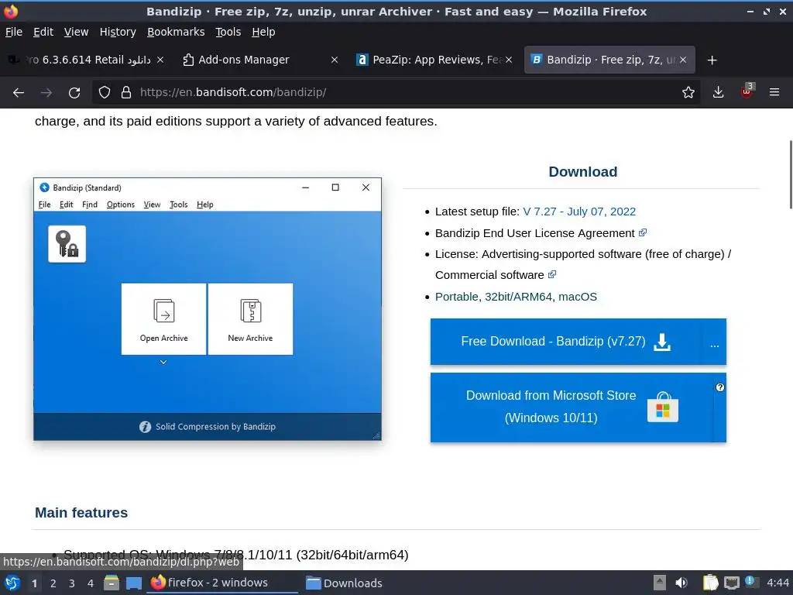The width and height of the screenshot is (793, 595).
Task: Click the show desktop taskbar icon
Action: 133,583
